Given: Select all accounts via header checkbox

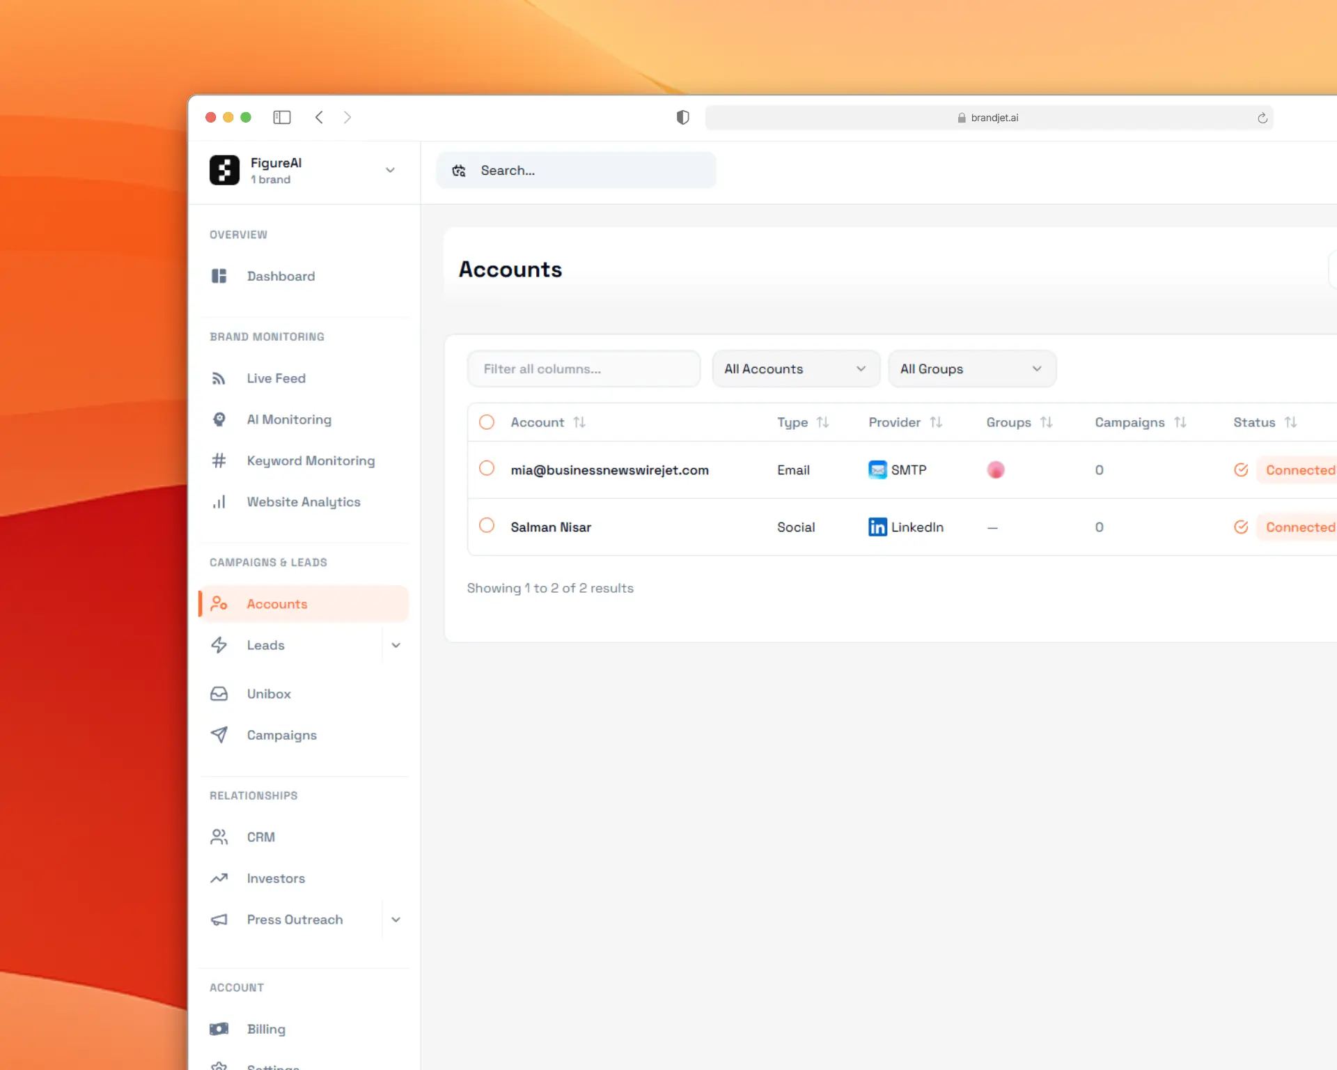Looking at the screenshot, I should pyautogui.click(x=487, y=422).
